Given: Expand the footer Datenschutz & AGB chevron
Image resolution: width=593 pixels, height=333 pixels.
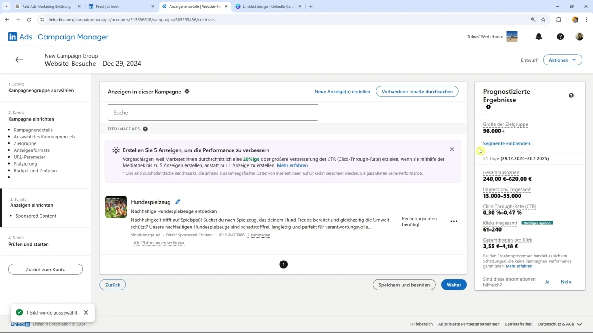Looking at the screenshot, I should (x=579, y=324).
